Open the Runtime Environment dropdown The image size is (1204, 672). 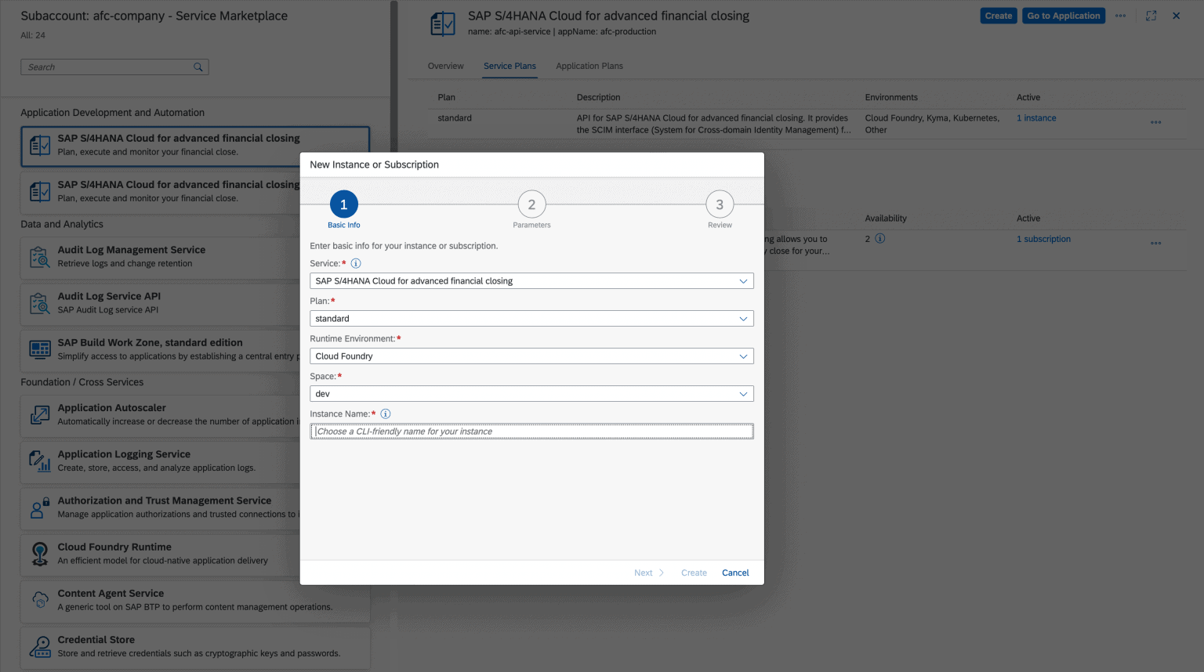coord(743,356)
